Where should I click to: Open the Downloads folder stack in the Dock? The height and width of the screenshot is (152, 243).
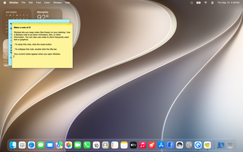point(221,145)
